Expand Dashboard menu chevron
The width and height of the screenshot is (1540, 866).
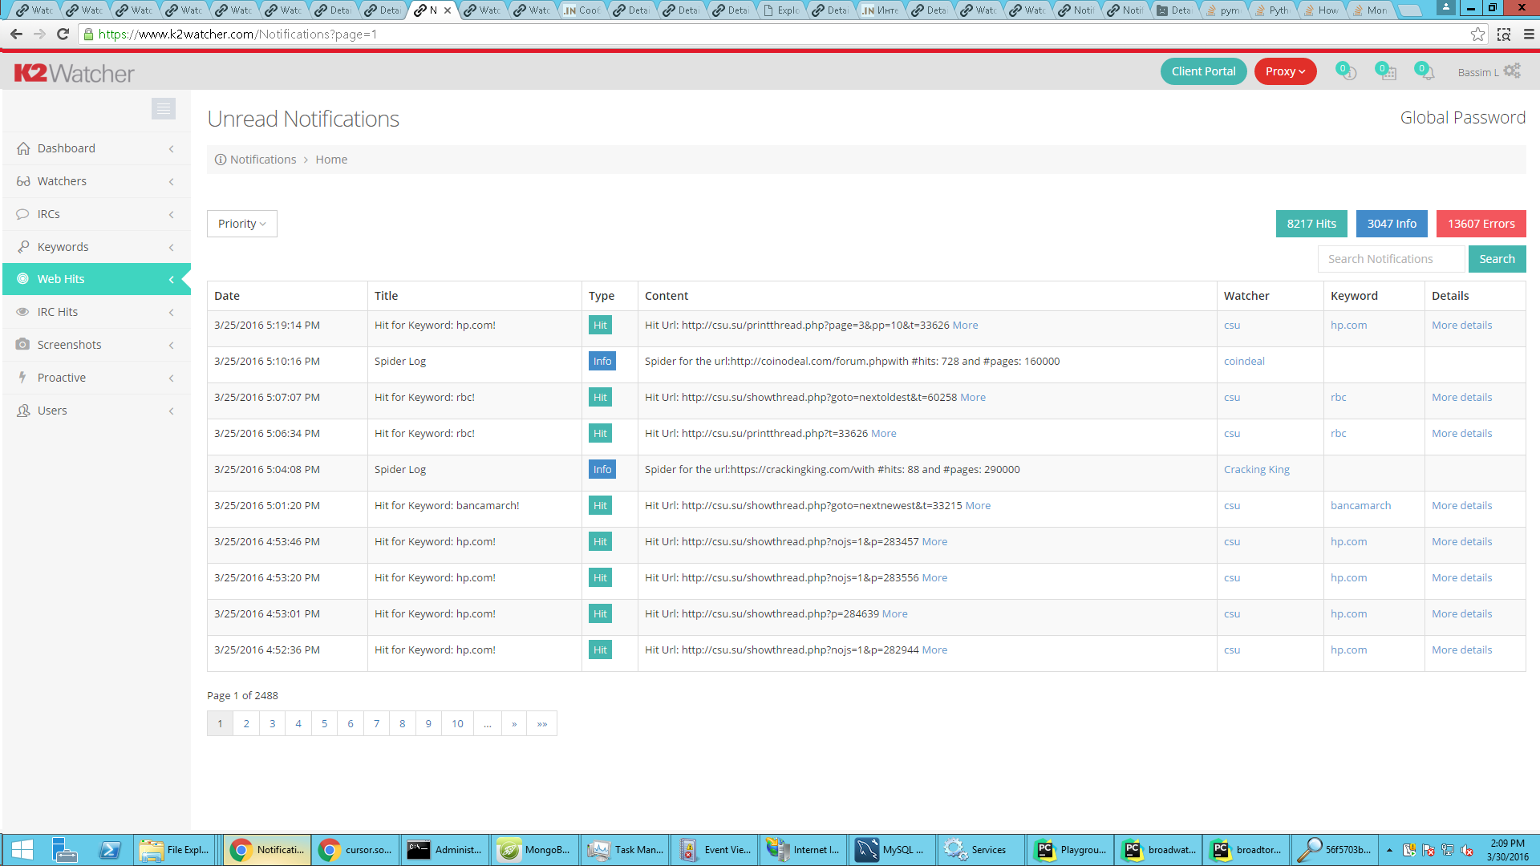pos(172,148)
